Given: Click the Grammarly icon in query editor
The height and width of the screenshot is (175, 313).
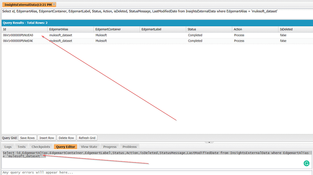Looking at the screenshot, I should point(307,164).
